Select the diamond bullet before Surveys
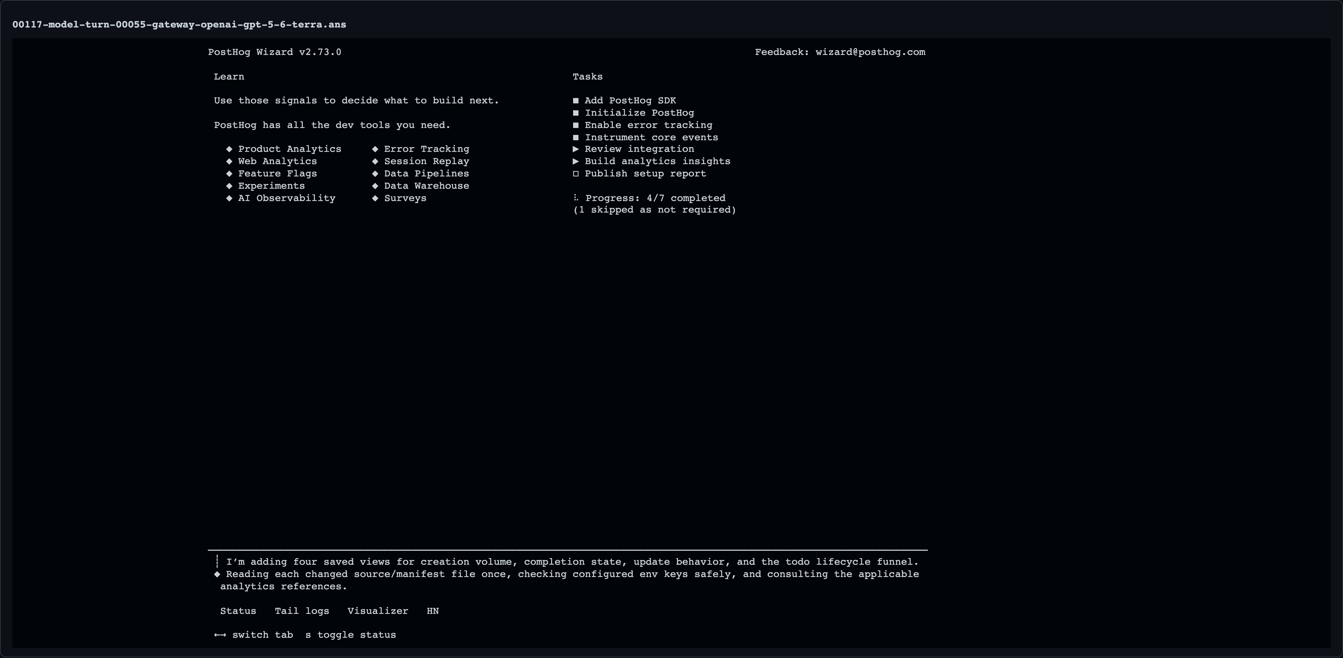The image size is (1343, 658). 375,198
